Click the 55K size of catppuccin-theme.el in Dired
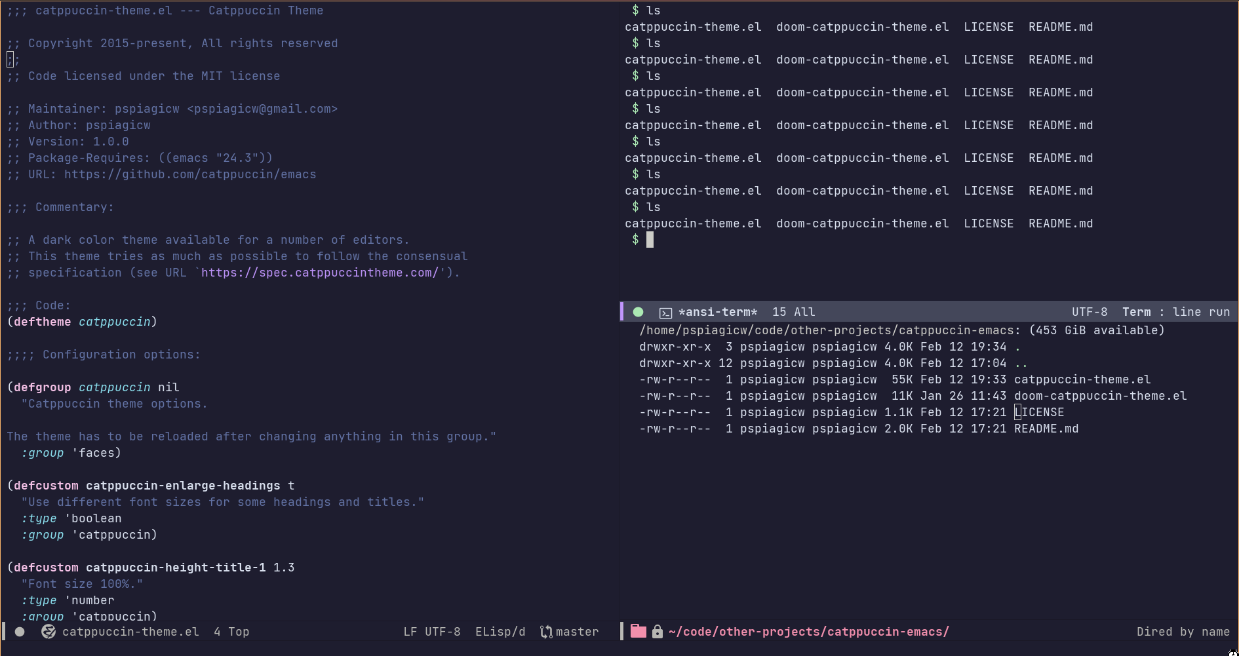 pos(902,379)
